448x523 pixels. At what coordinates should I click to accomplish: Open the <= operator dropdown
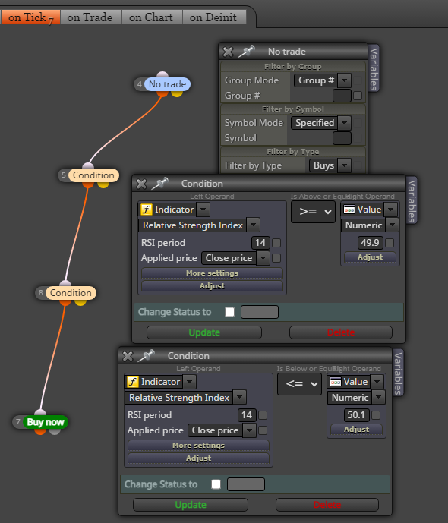(300, 384)
